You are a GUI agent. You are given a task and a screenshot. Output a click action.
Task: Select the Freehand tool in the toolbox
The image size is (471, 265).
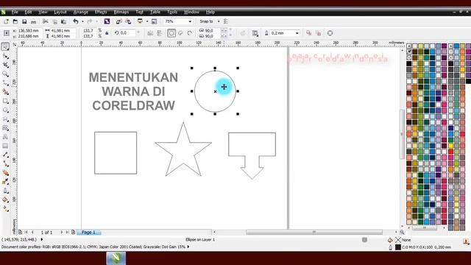[5, 83]
